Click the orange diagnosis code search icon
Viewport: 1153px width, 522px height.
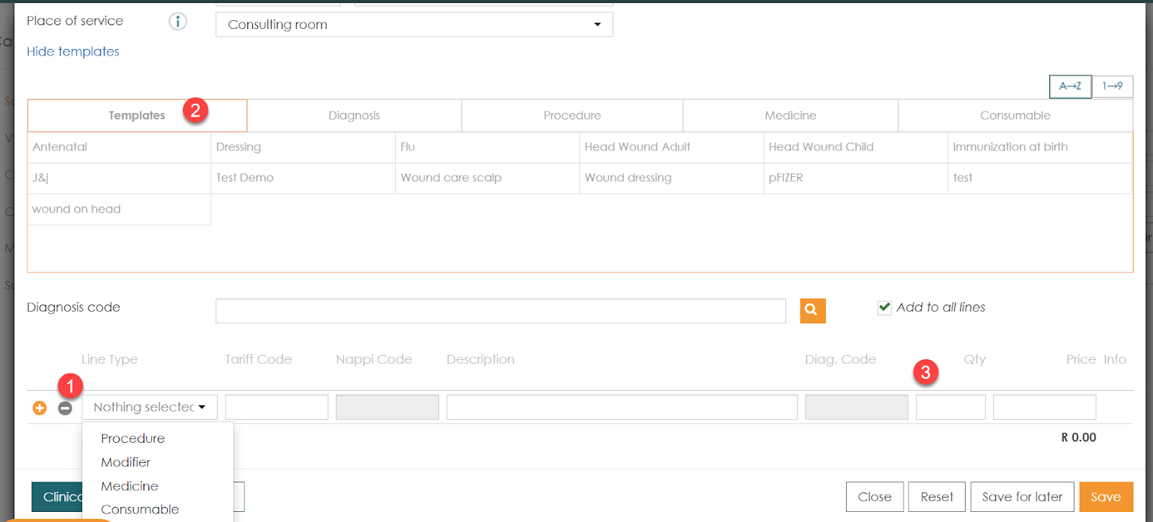point(812,310)
